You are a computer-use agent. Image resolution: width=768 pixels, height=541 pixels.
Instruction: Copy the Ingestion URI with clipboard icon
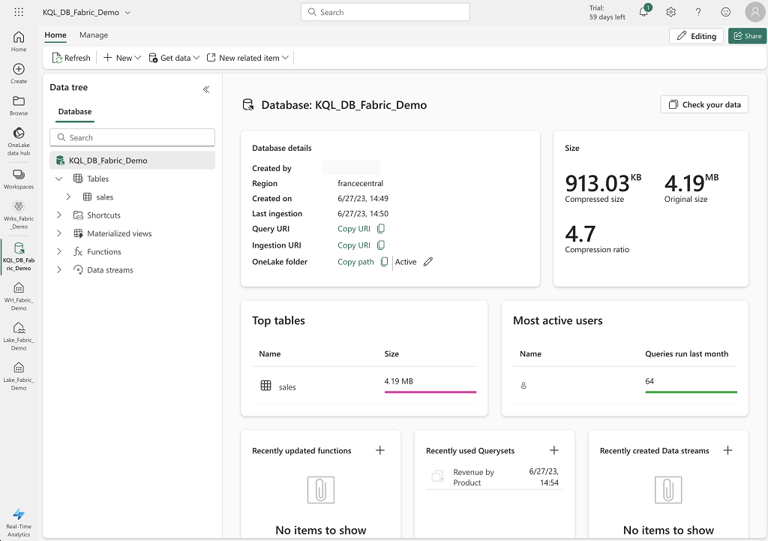(x=381, y=245)
